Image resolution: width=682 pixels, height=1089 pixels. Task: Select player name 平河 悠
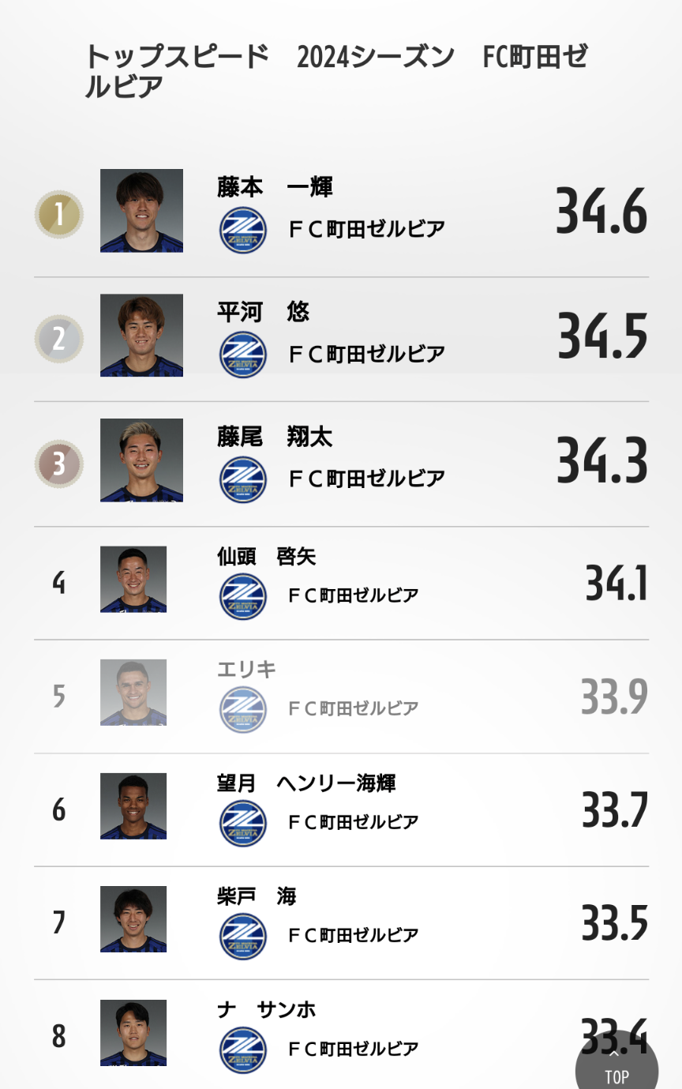coord(263,312)
